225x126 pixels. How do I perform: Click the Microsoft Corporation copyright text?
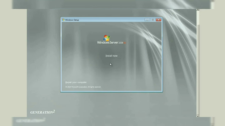pos(83,87)
